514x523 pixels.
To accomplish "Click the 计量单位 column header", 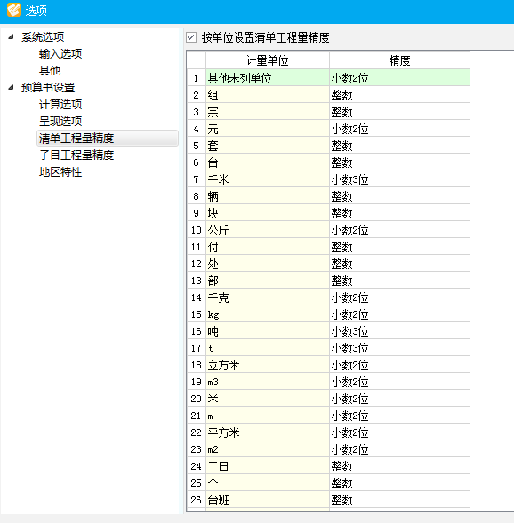I will coord(268,60).
